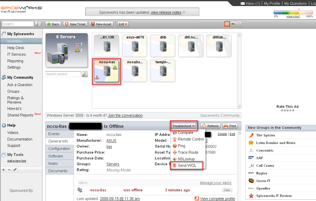Open the Troubleshoot dropdown

(184, 126)
